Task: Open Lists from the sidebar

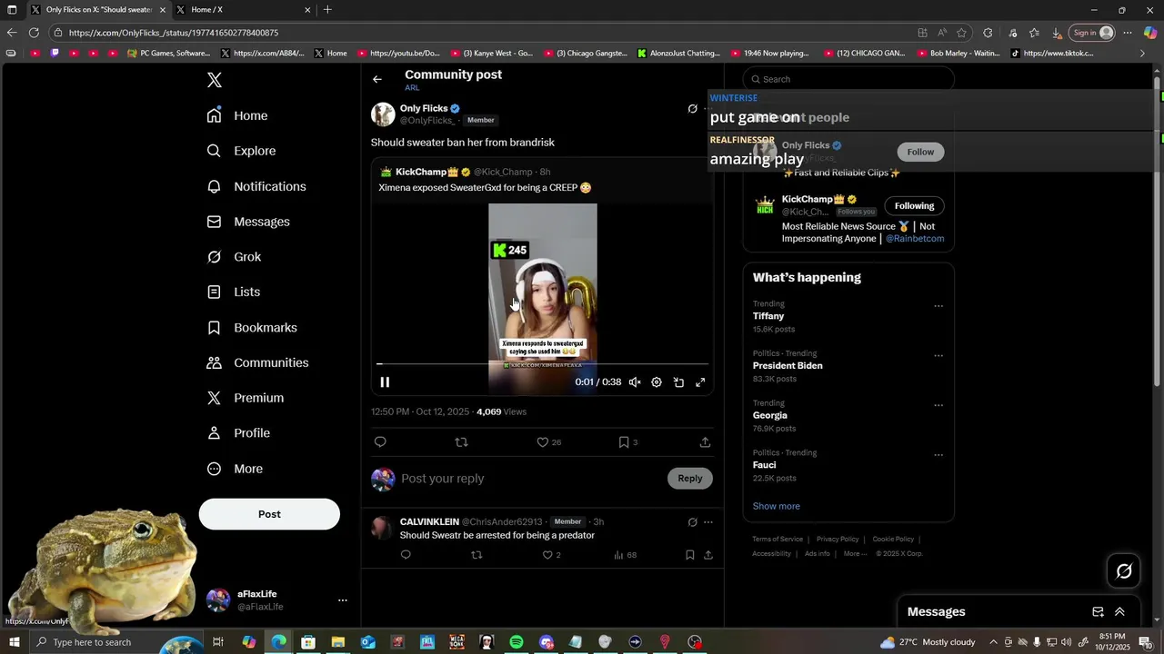Action: 234,292
